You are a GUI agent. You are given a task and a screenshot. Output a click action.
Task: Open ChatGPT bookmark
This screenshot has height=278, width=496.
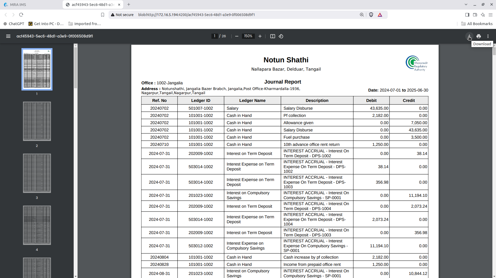(14, 24)
